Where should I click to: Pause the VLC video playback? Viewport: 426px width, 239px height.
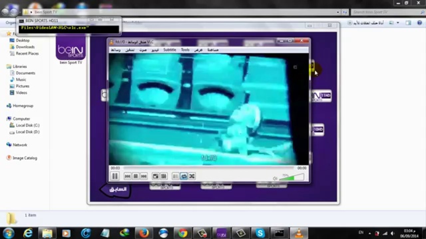point(114,176)
